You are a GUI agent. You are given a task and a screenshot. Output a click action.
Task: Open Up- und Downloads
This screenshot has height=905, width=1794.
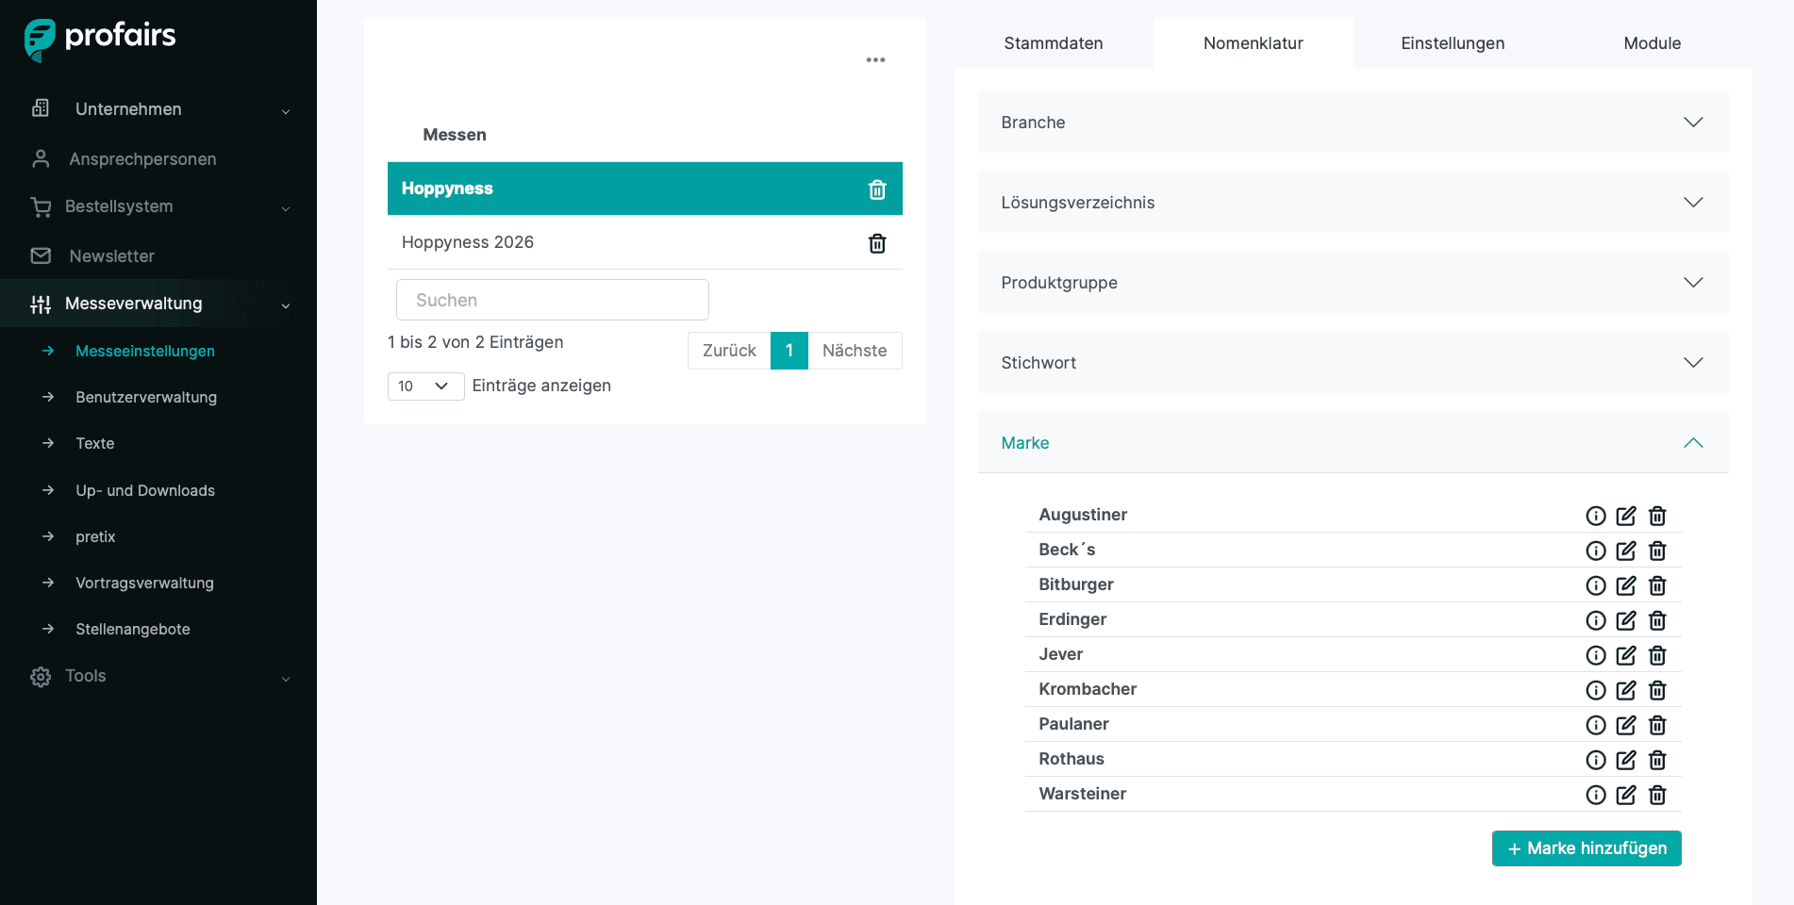coord(145,490)
